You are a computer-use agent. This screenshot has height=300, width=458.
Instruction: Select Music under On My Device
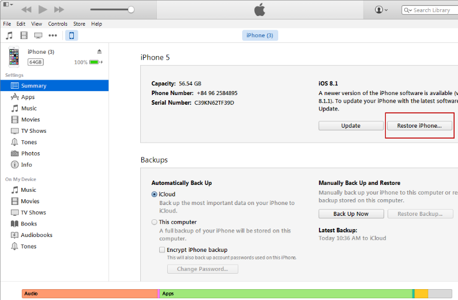[x=54, y=190]
